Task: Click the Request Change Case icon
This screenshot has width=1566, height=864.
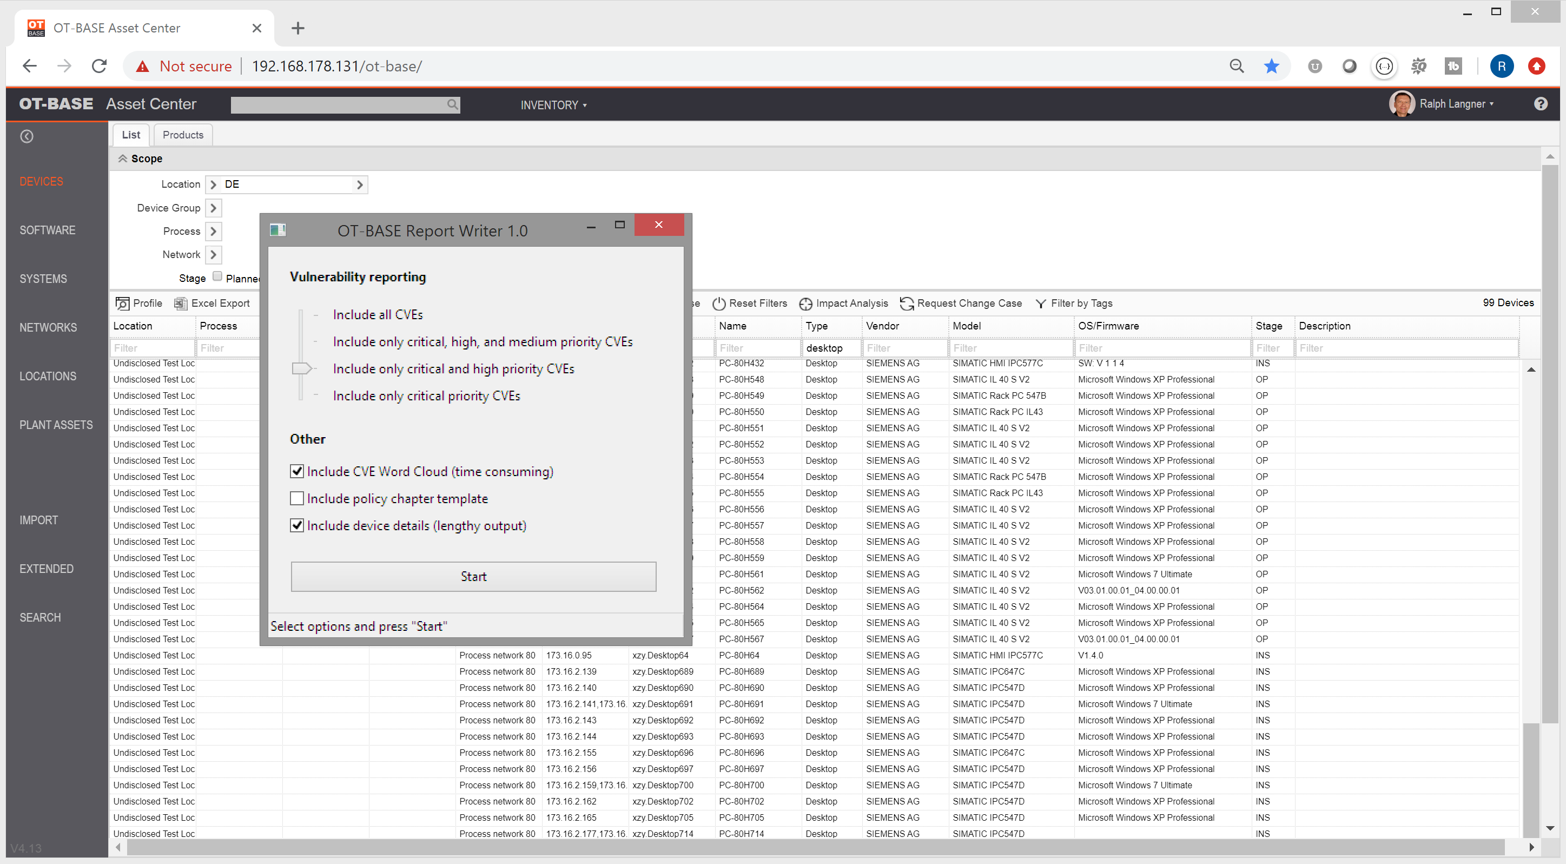Action: point(907,303)
